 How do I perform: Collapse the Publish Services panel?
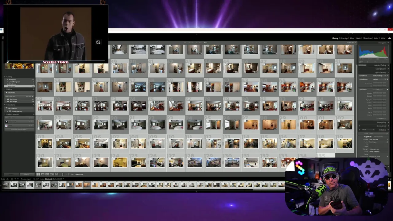pos(5,114)
